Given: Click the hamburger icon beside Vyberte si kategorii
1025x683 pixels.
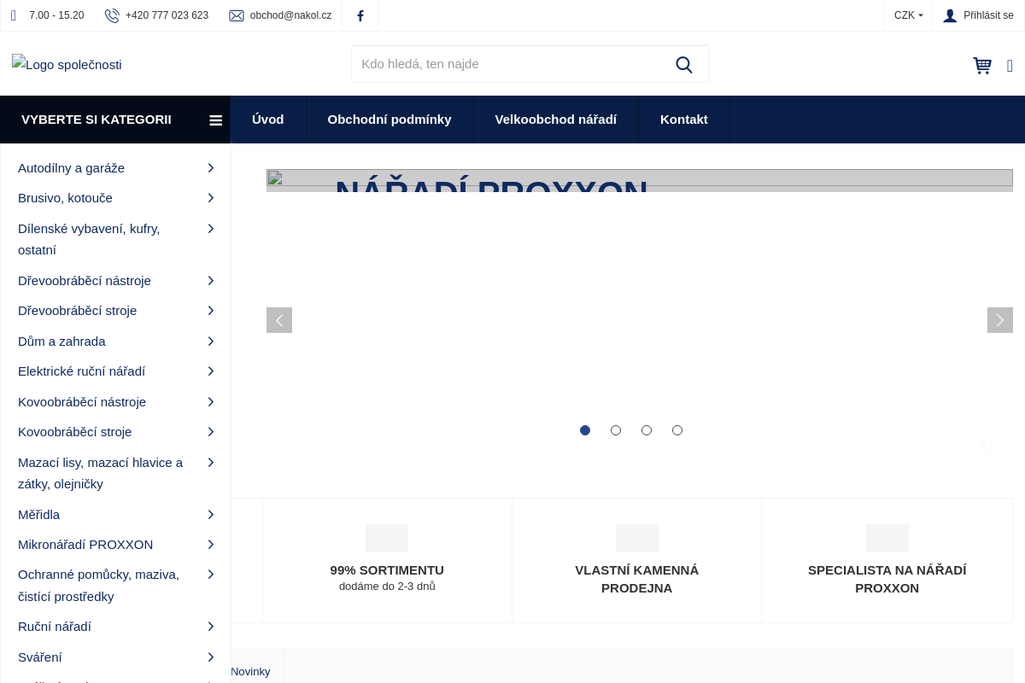Looking at the screenshot, I should coord(215,120).
